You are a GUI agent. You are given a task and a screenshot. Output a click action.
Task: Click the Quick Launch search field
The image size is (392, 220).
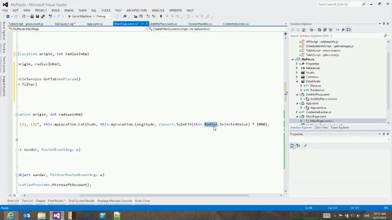point(339,4)
